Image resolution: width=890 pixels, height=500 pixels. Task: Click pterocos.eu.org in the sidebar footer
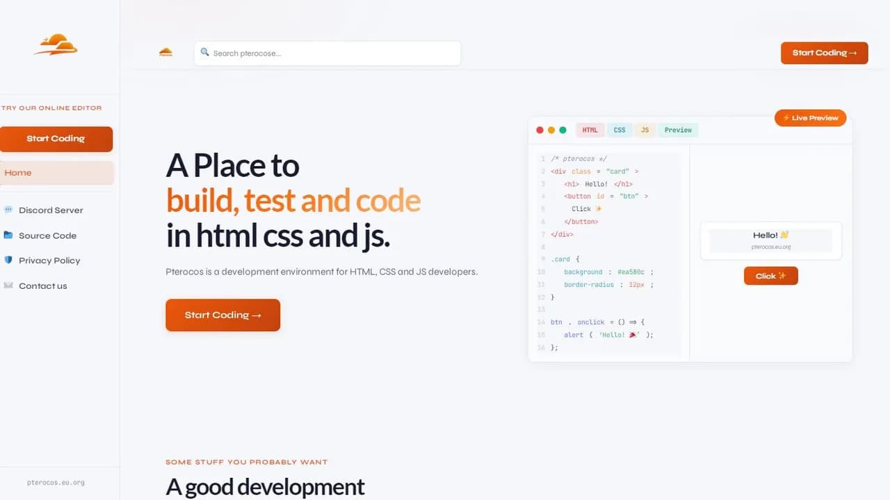(x=56, y=483)
